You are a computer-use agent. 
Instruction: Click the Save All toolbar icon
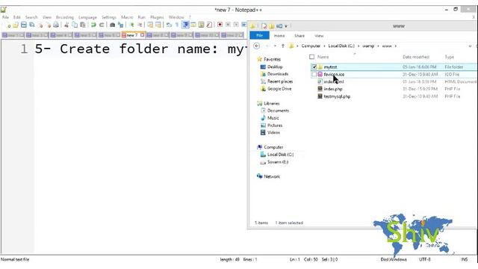coord(31,25)
